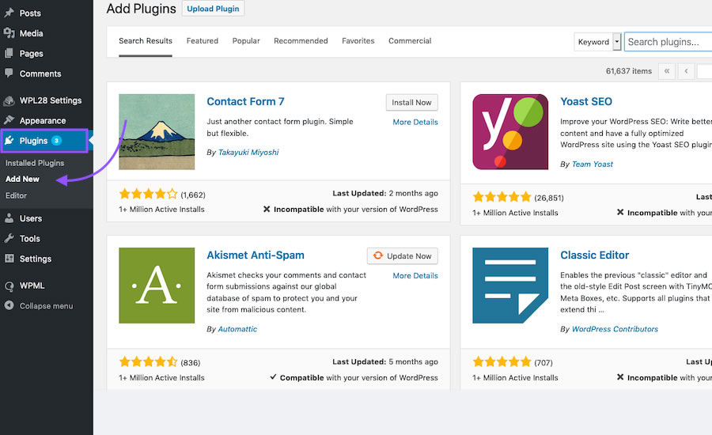Screen dimensions: 712x435
Task: Click the Plugins update count badge
Action: (56, 141)
